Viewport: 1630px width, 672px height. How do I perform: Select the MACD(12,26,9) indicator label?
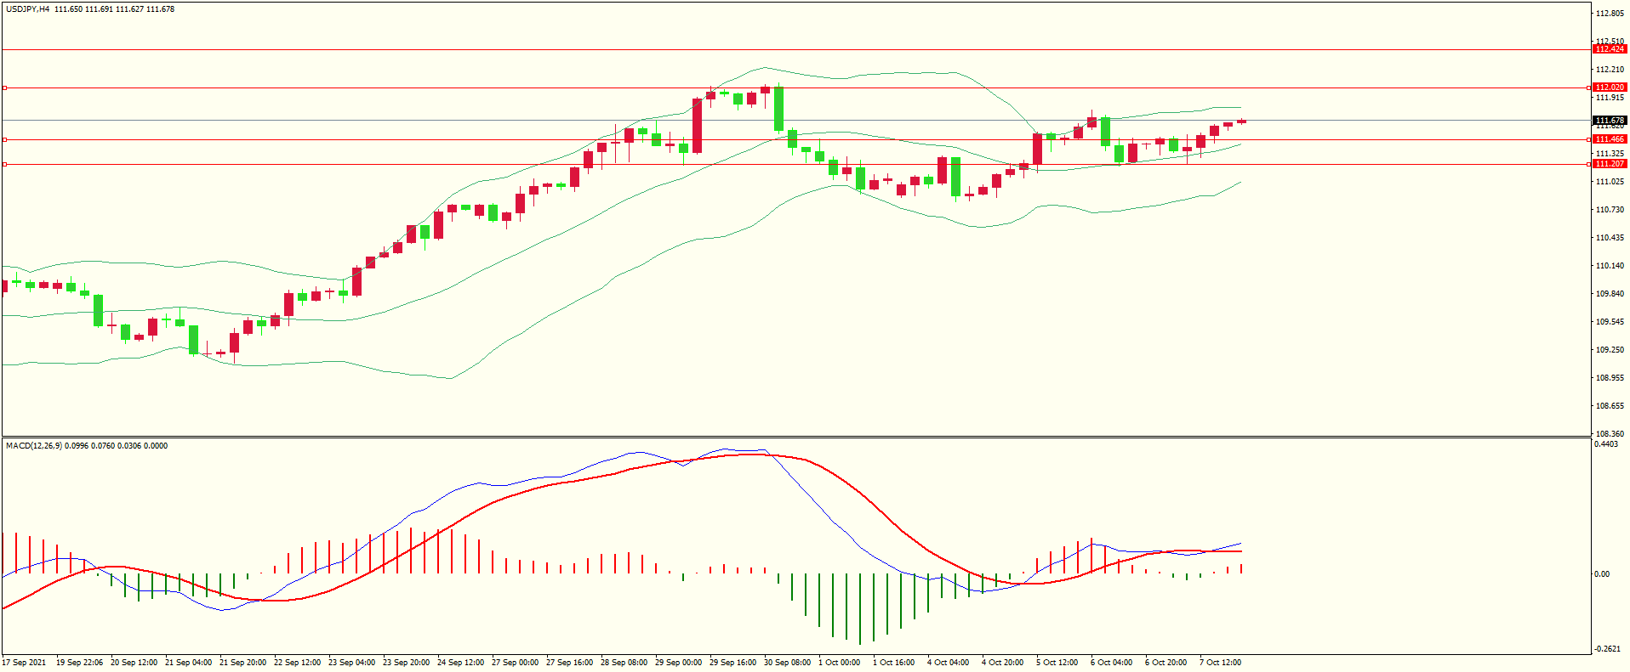tap(33, 446)
